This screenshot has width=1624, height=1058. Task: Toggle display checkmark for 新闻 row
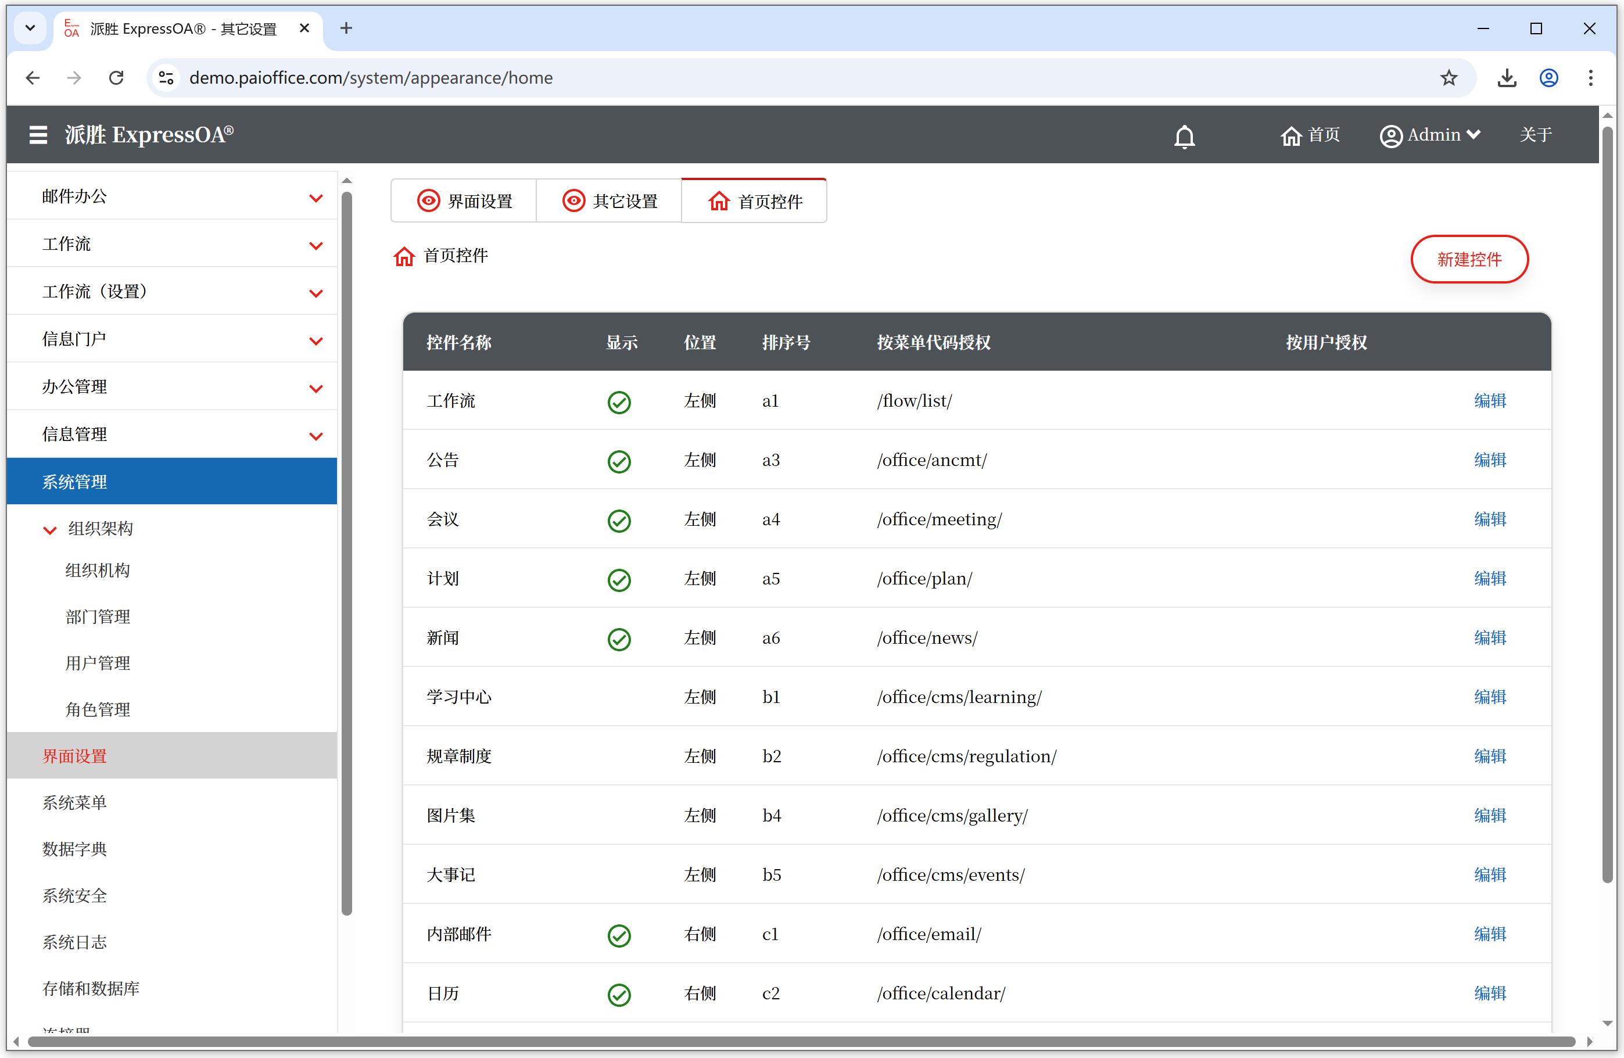coord(619,639)
